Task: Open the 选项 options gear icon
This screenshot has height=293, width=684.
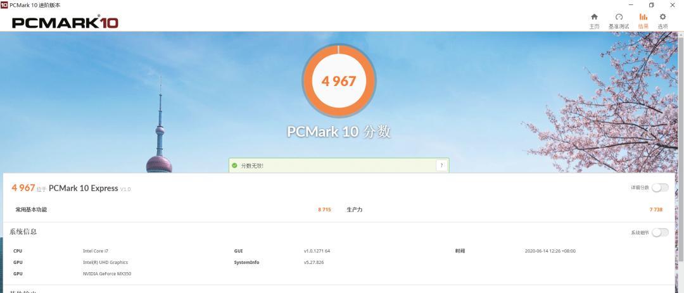Action: [662, 17]
